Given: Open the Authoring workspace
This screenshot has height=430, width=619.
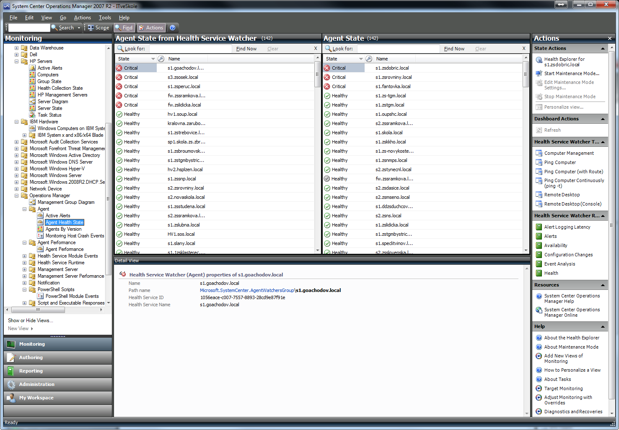Looking at the screenshot, I should 58,357.
